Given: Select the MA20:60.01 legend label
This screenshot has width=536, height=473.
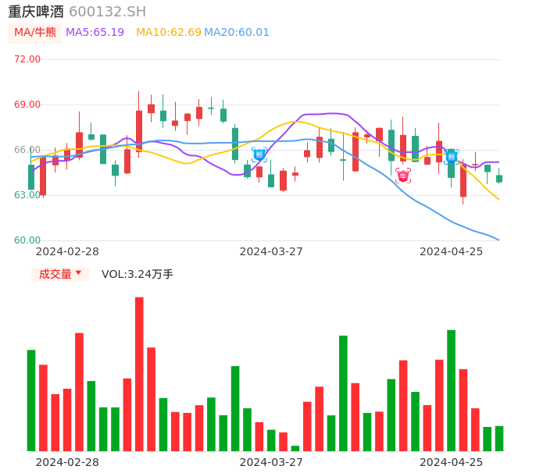Looking at the screenshot, I should 237,33.
